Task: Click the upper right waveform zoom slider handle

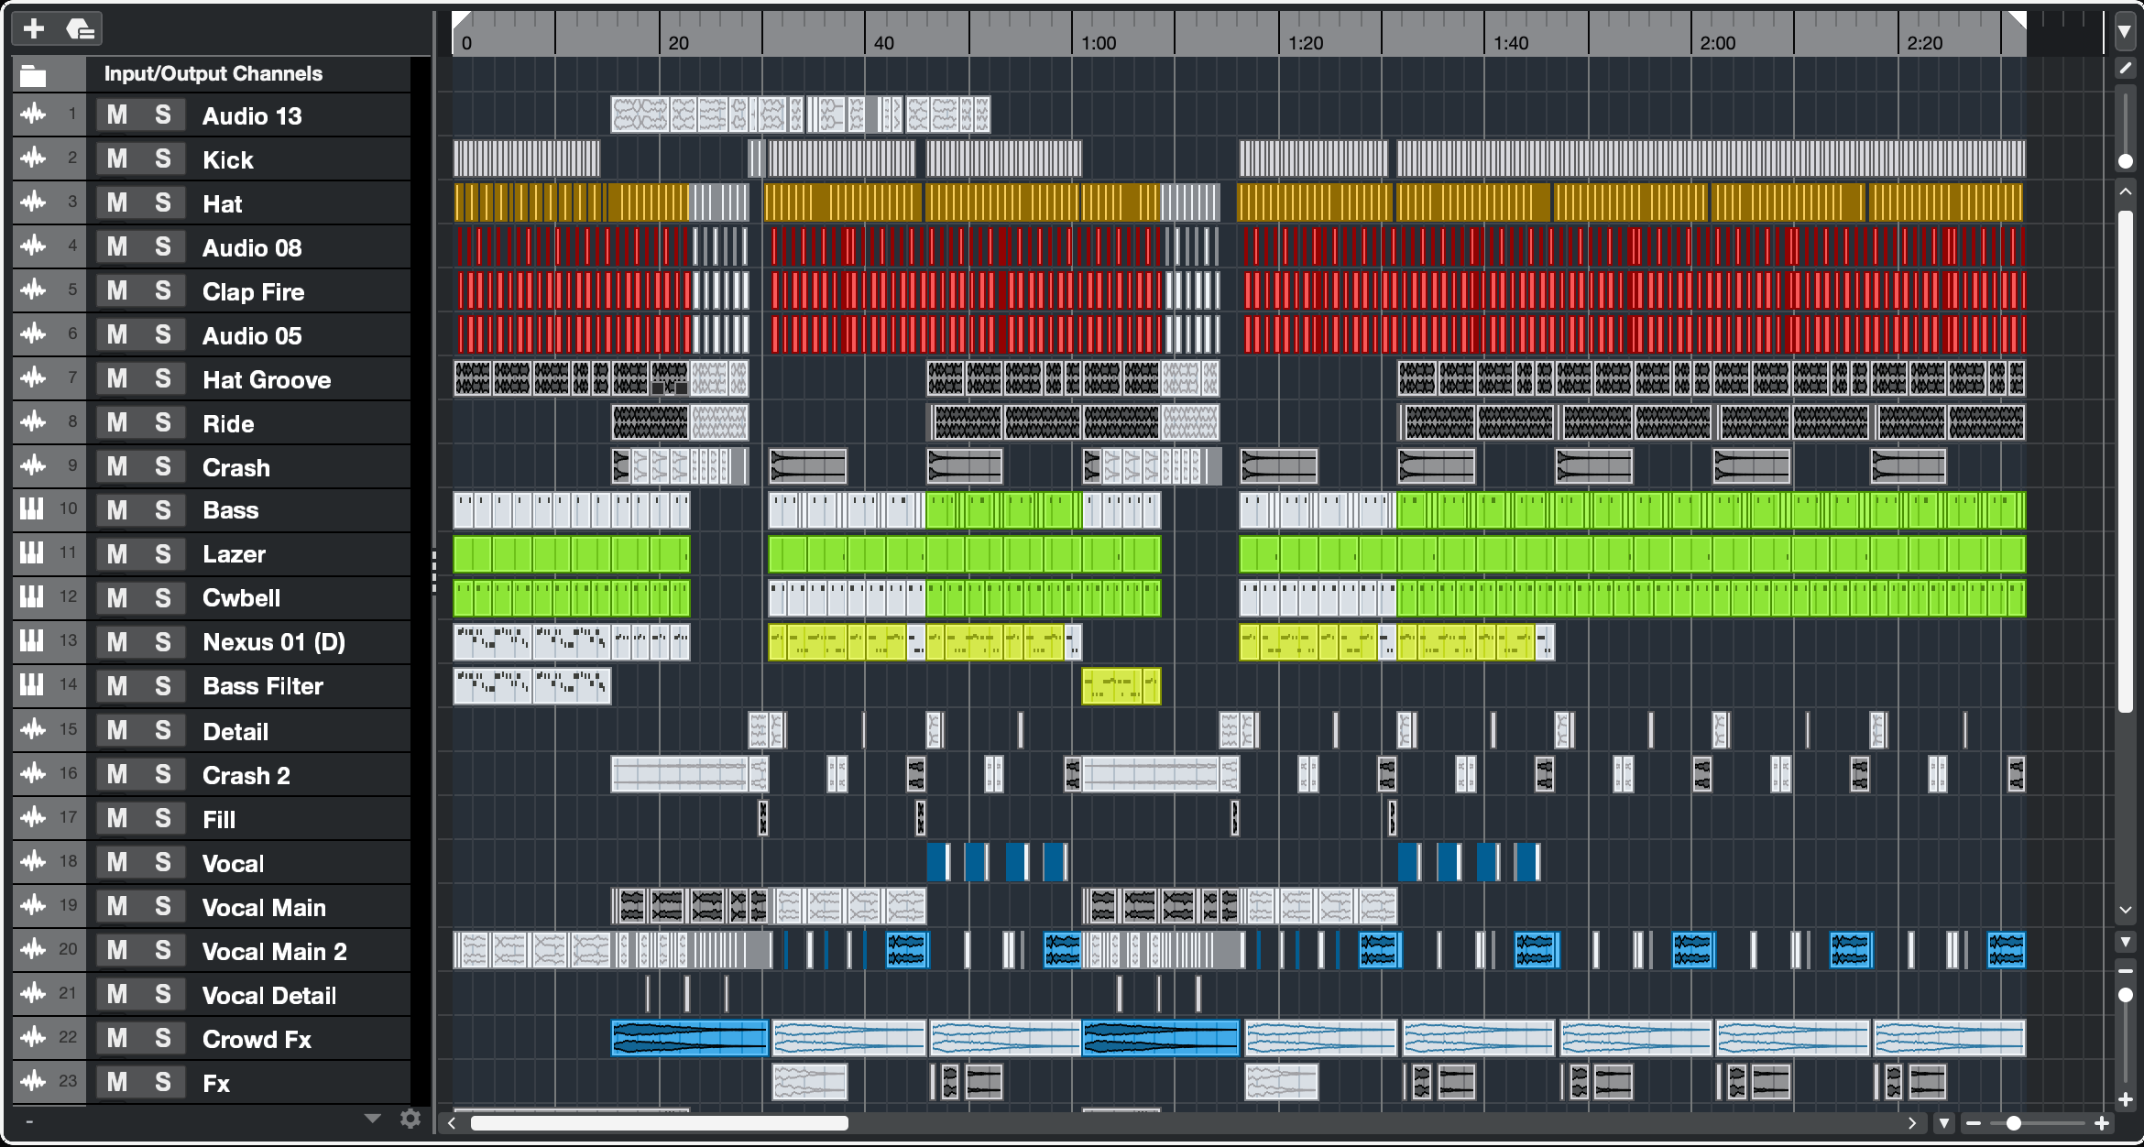Action: 2125,161
